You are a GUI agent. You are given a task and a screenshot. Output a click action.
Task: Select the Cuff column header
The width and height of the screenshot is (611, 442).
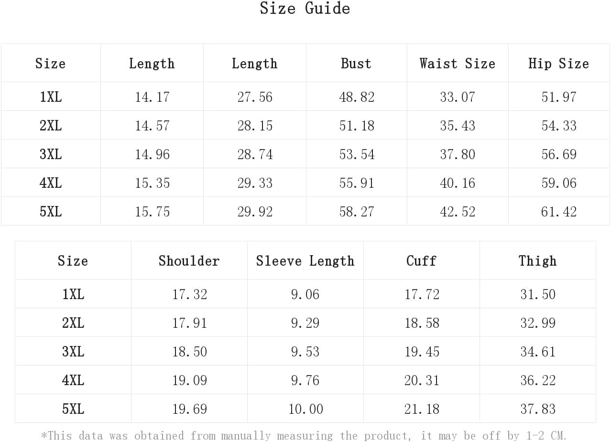point(421,261)
